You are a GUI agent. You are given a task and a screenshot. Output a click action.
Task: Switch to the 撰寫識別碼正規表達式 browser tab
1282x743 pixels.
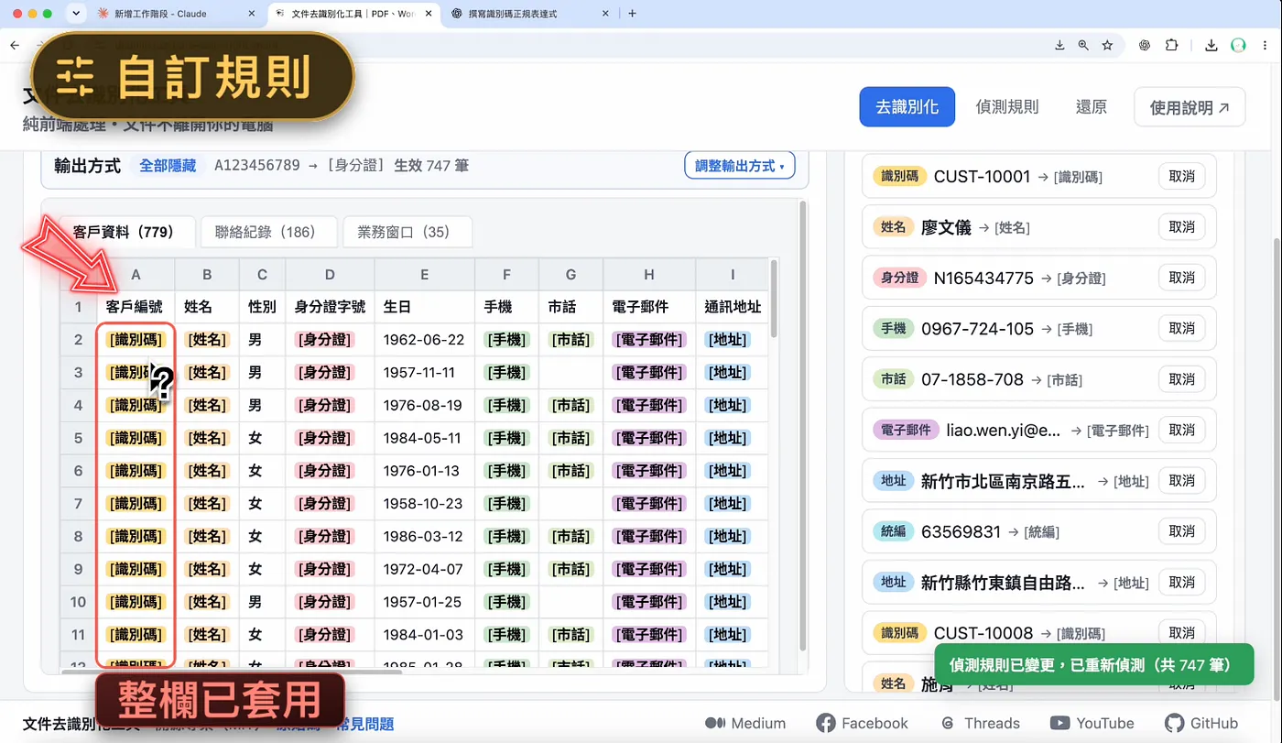pyautogui.click(x=531, y=14)
